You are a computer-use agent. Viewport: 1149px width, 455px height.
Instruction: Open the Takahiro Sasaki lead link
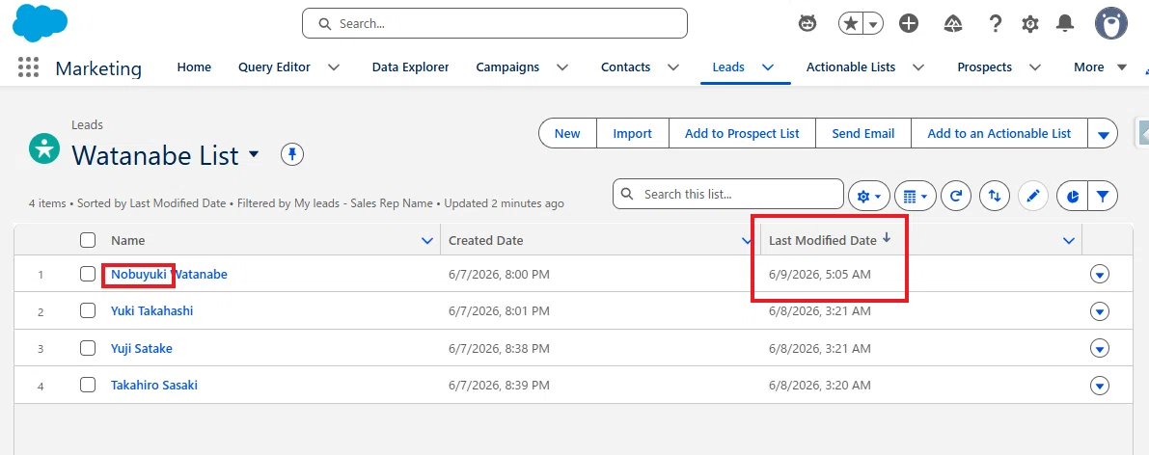(x=154, y=385)
